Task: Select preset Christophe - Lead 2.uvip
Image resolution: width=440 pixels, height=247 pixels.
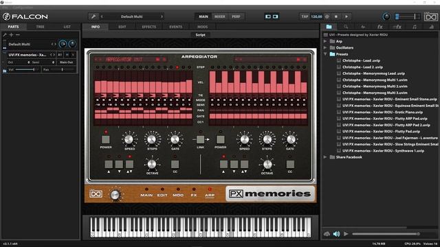Action: [x=362, y=67]
